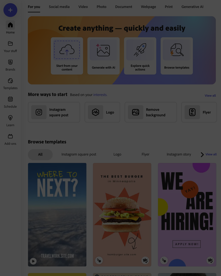Click the blue plus create button
This screenshot has width=221, height=276.
coord(10,10)
